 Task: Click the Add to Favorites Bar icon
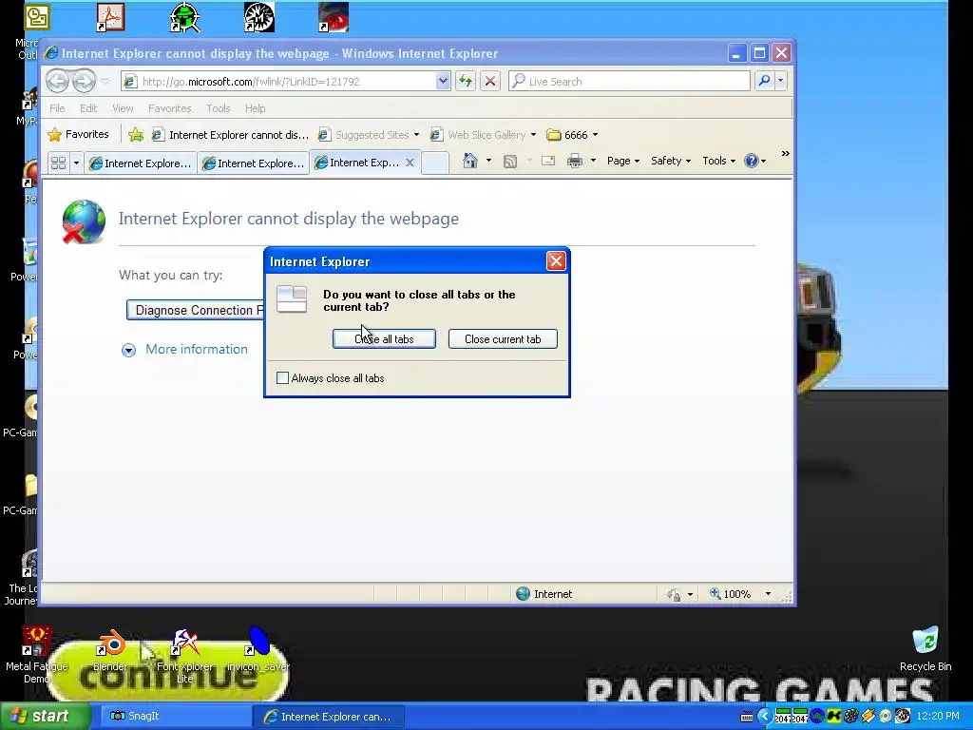(136, 134)
